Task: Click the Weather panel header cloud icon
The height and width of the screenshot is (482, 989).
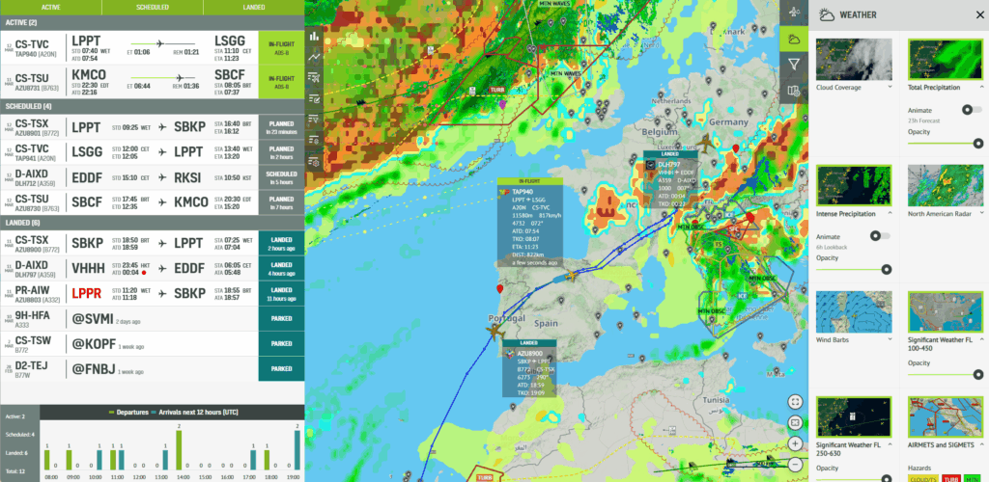Action: [x=827, y=15]
